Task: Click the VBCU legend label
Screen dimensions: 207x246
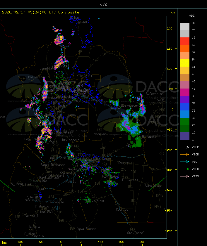Action: [195, 169]
